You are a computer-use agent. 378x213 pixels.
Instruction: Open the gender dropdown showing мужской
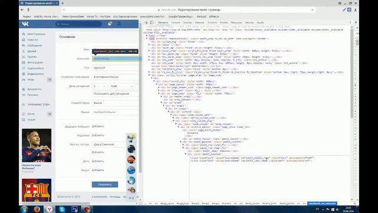(115, 68)
